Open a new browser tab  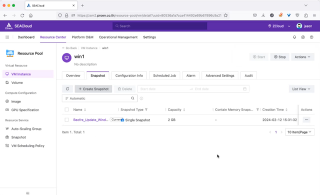pyautogui.click(x=82, y=5)
